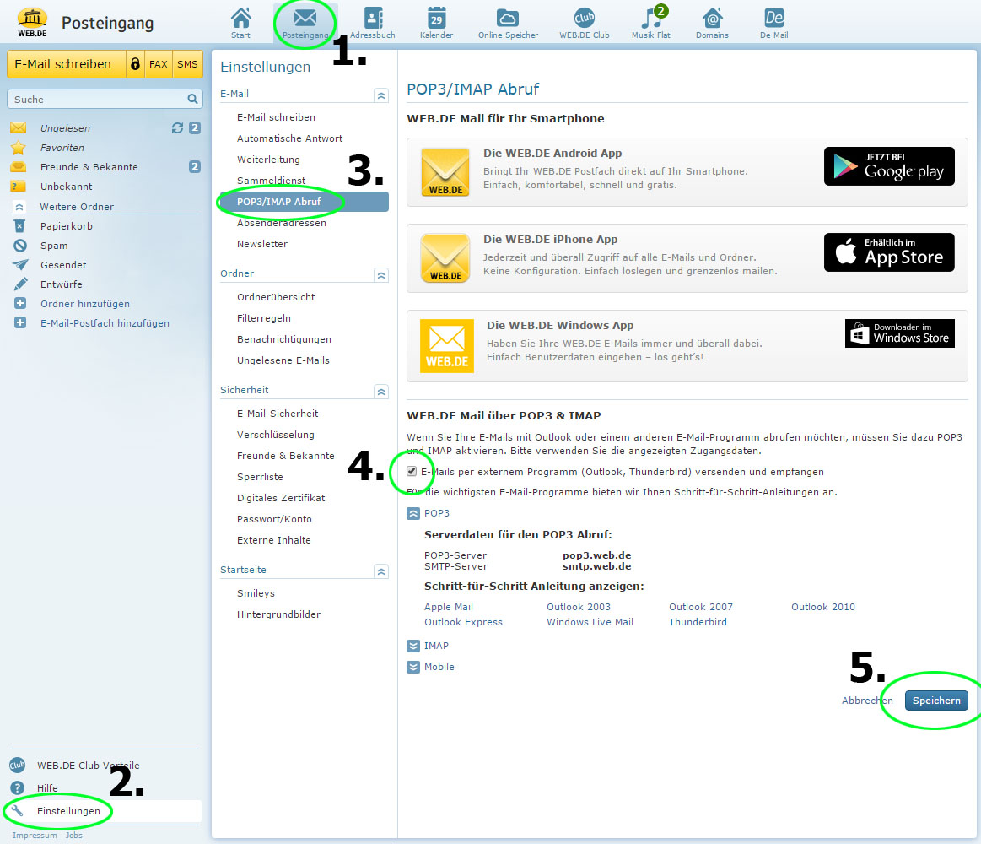Screen dimensions: 981x844
Task: Open the Hintergrundbilder settings entry
Action: click(x=278, y=614)
